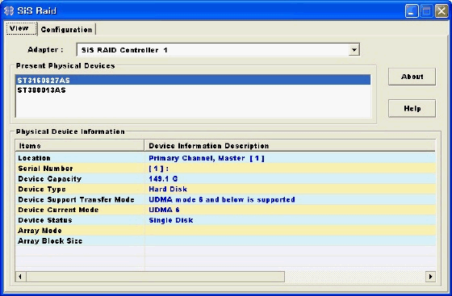Click the About button
This screenshot has width=452, height=296.
pyautogui.click(x=412, y=77)
